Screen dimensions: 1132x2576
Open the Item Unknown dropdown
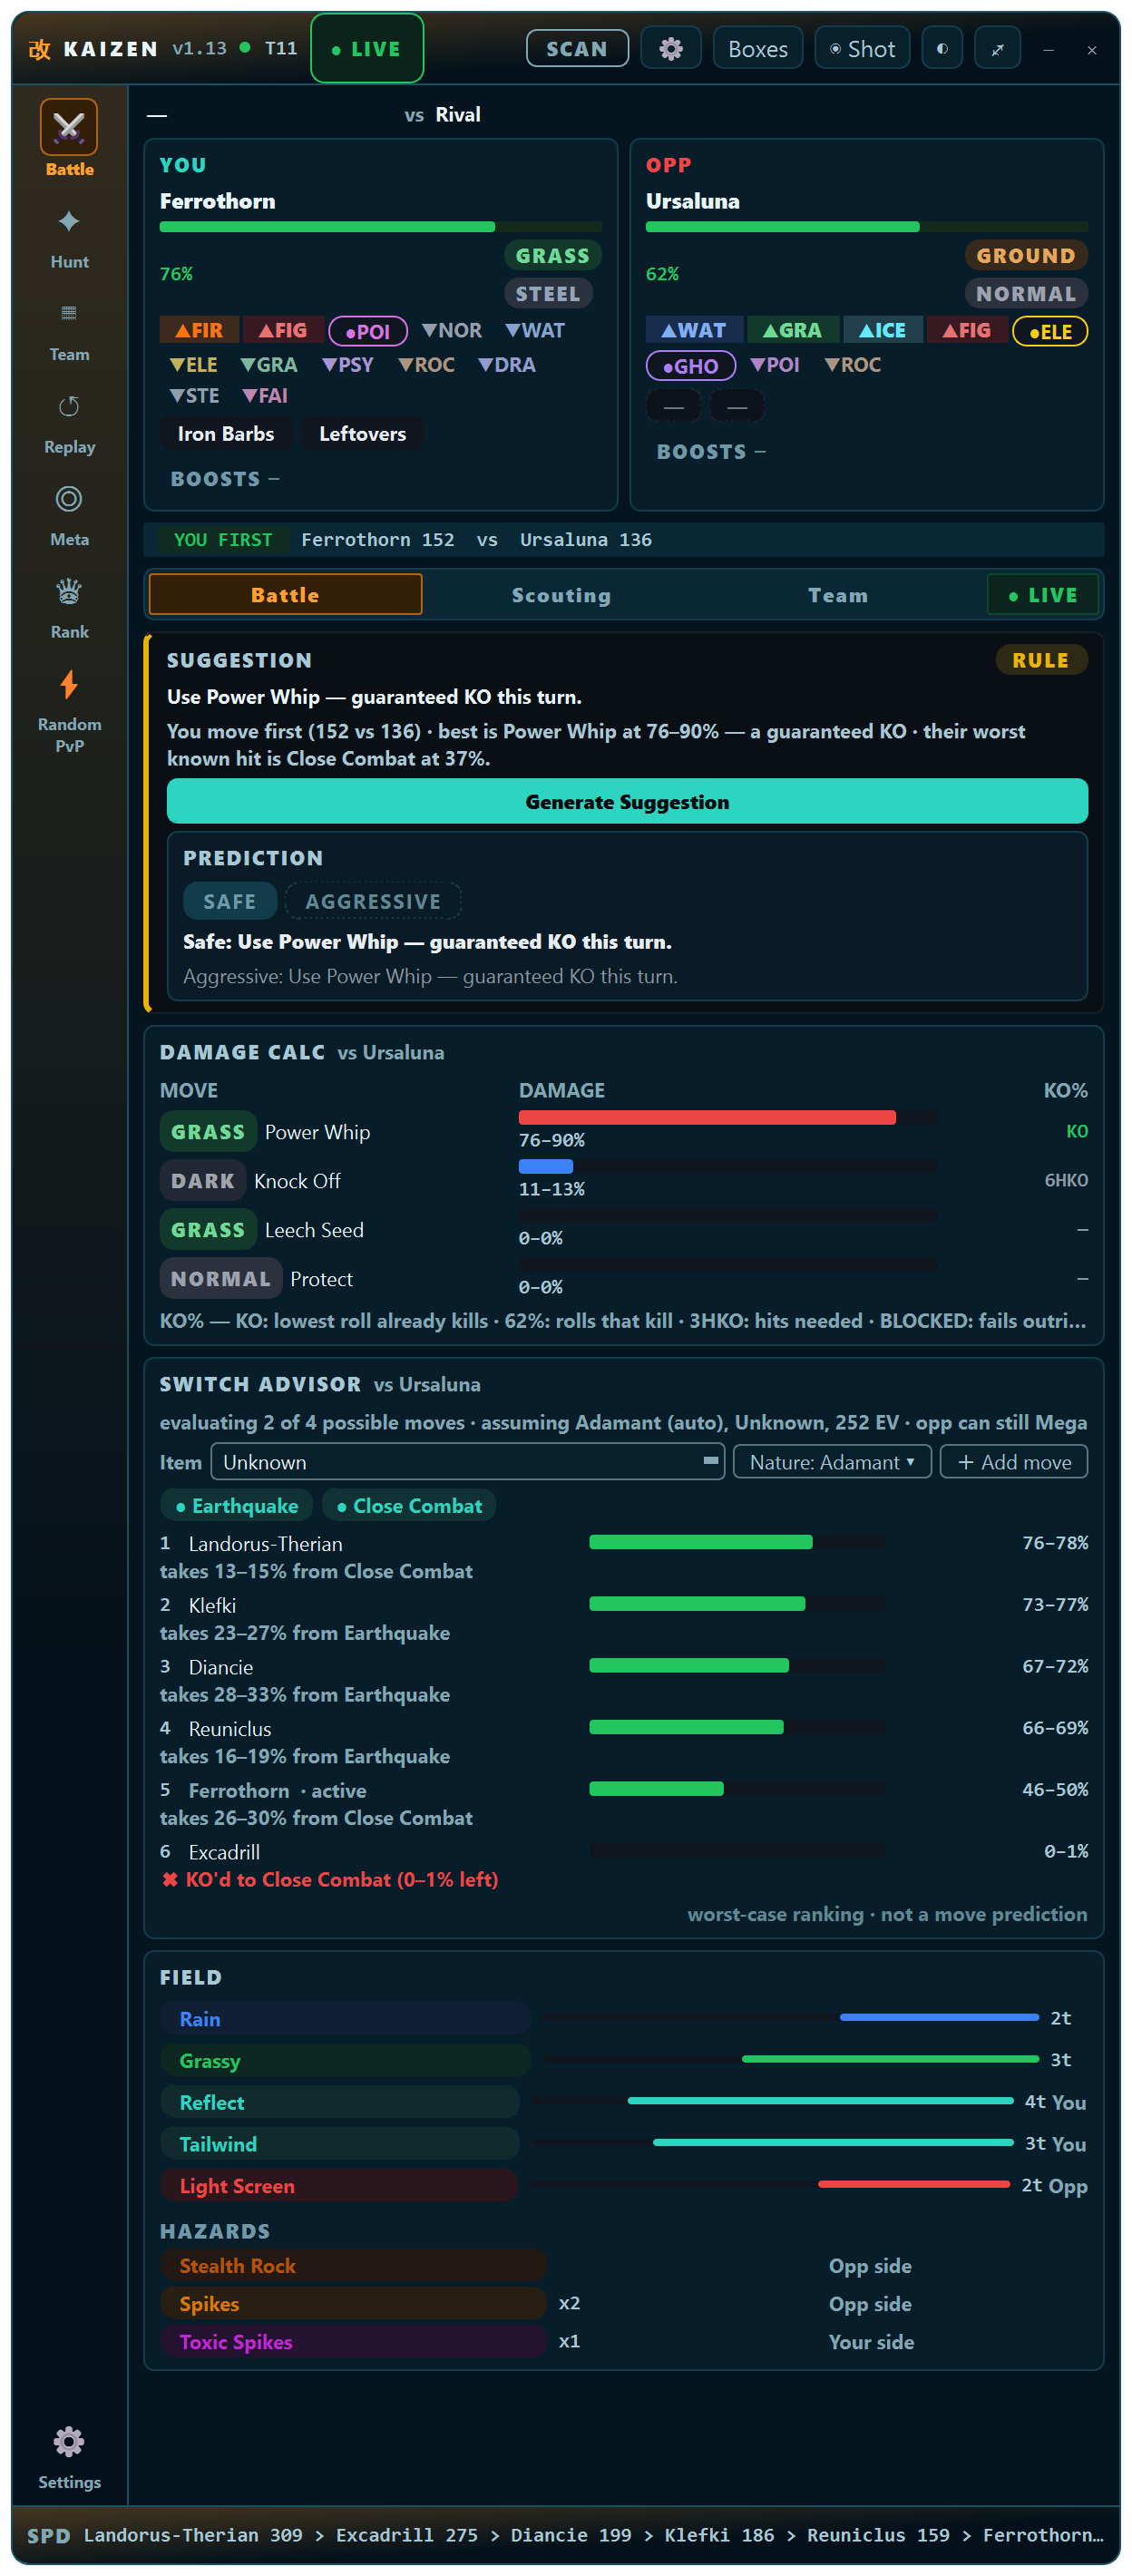[467, 1461]
